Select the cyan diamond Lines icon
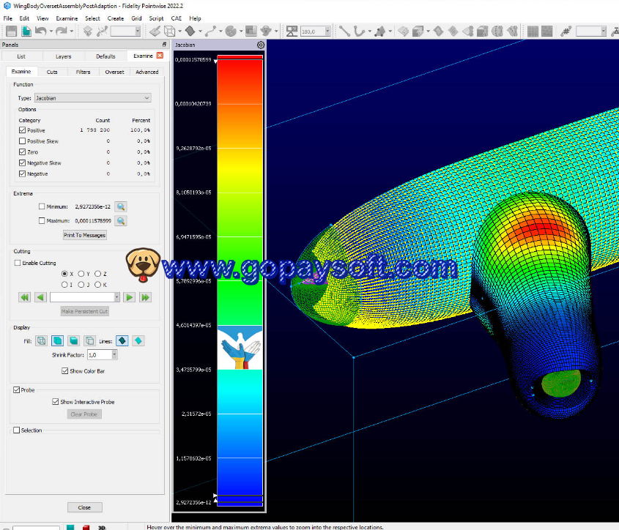 click(x=138, y=340)
